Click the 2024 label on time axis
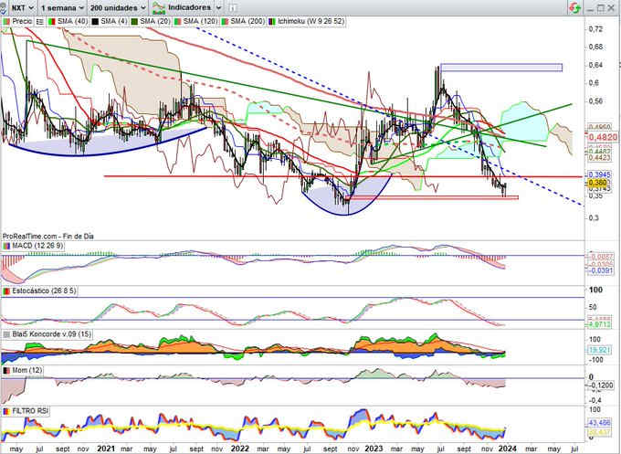Viewport: 621px width, 454px height. coord(508,449)
